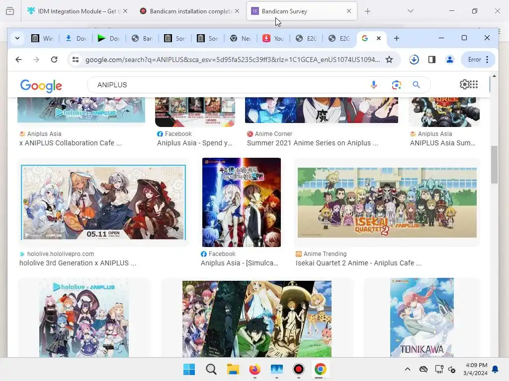This screenshot has width=509, height=381.
Task: Open Chrome side panel icon
Action: 432,60
